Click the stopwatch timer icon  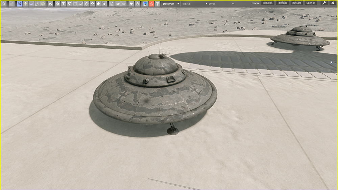pos(137,4)
